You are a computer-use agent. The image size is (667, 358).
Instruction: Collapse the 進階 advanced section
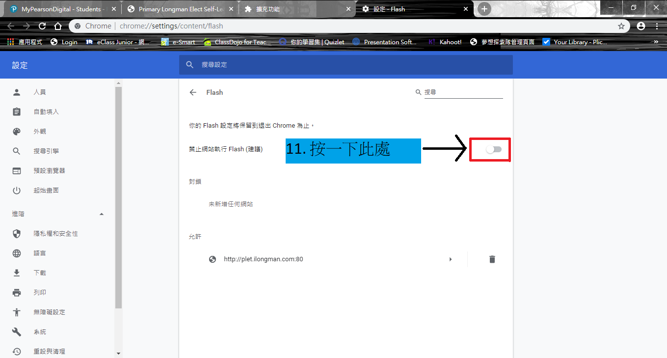[102, 214]
